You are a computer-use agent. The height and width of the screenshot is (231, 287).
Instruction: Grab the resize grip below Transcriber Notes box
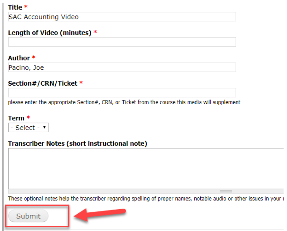coord(226,191)
